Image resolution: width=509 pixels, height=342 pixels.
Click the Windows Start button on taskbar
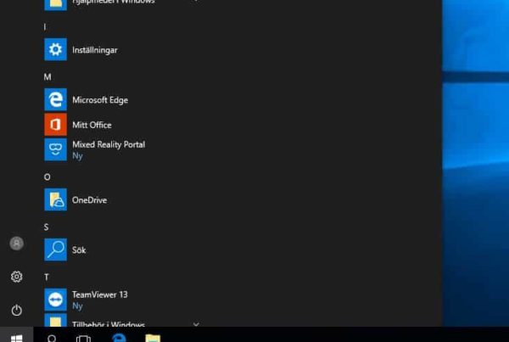pos(16,336)
